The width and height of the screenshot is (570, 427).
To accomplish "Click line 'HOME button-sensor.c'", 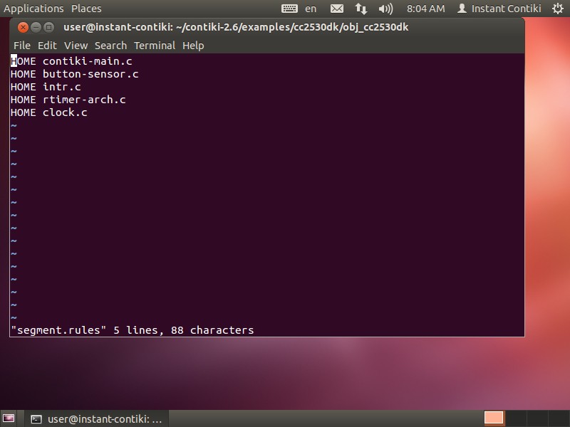I will [75, 74].
